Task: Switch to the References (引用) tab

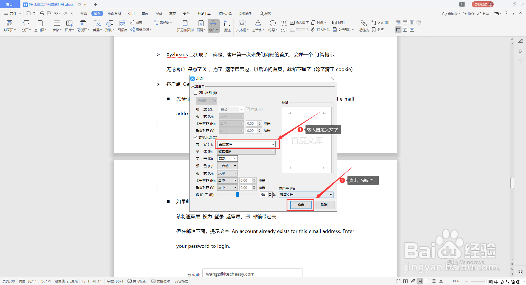Action: (131, 13)
